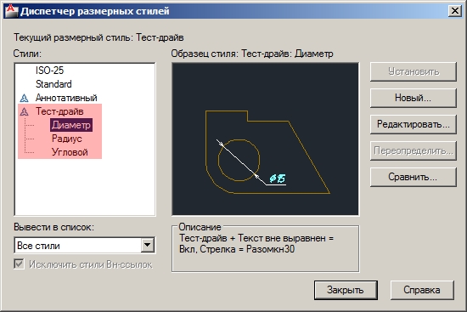
Task: Select the Аннотативный style
Action: [x=66, y=98]
